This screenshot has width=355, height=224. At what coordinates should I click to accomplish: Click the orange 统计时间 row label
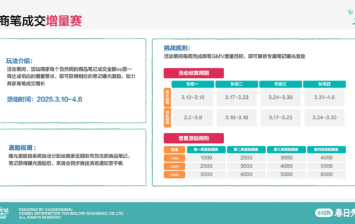(x=168, y=97)
